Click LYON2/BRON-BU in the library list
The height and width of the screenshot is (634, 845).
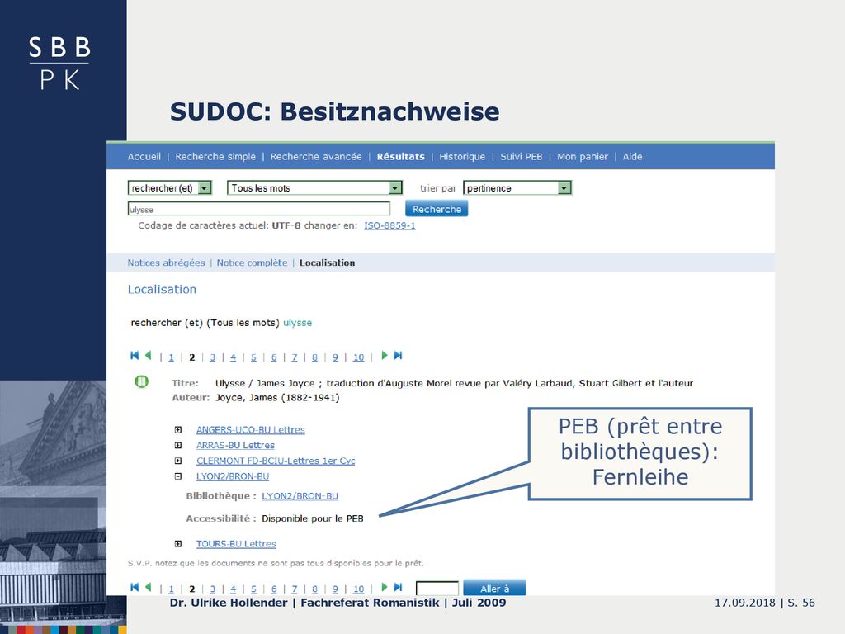point(232,476)
